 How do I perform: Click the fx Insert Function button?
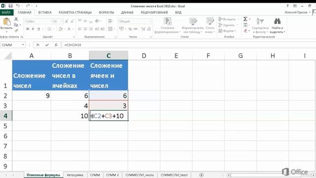(56, 45)
